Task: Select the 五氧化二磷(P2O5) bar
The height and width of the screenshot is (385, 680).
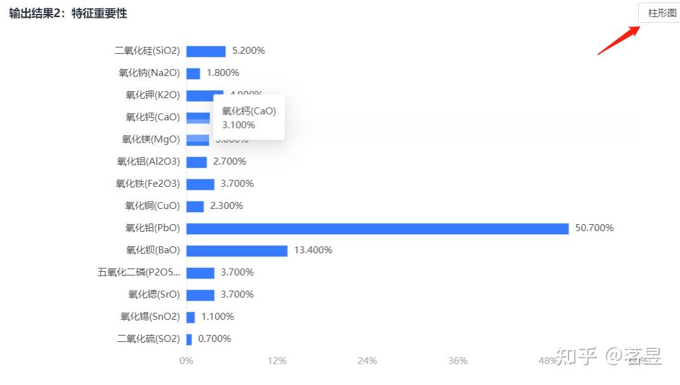Action: [x=200, y=273]
